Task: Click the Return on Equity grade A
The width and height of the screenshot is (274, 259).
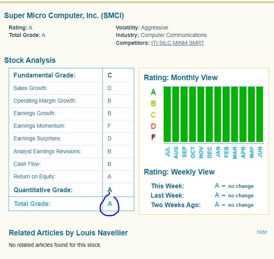Action: pyautogui.click(x=110, y=176)
